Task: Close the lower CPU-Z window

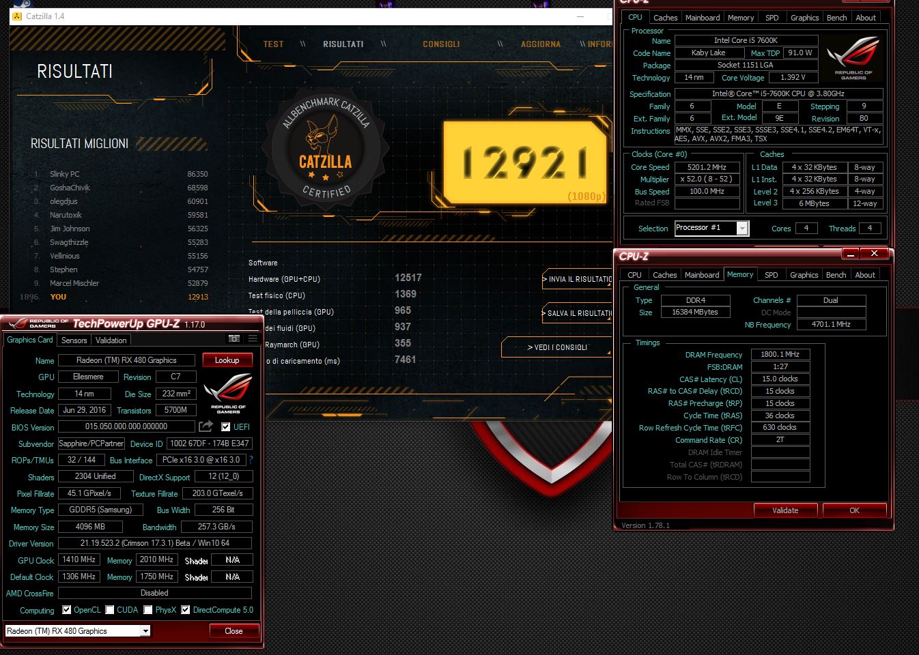Action: 874,253
